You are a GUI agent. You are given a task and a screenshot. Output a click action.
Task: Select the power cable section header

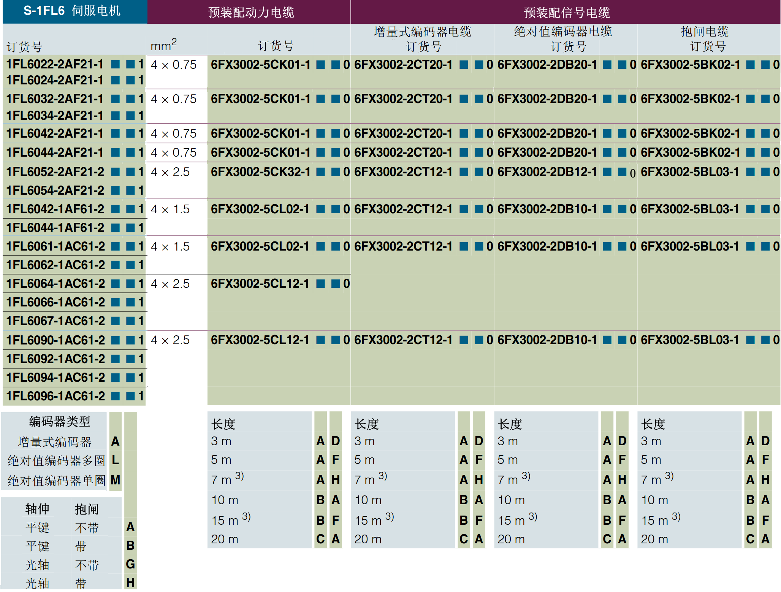tap(251, 12)
